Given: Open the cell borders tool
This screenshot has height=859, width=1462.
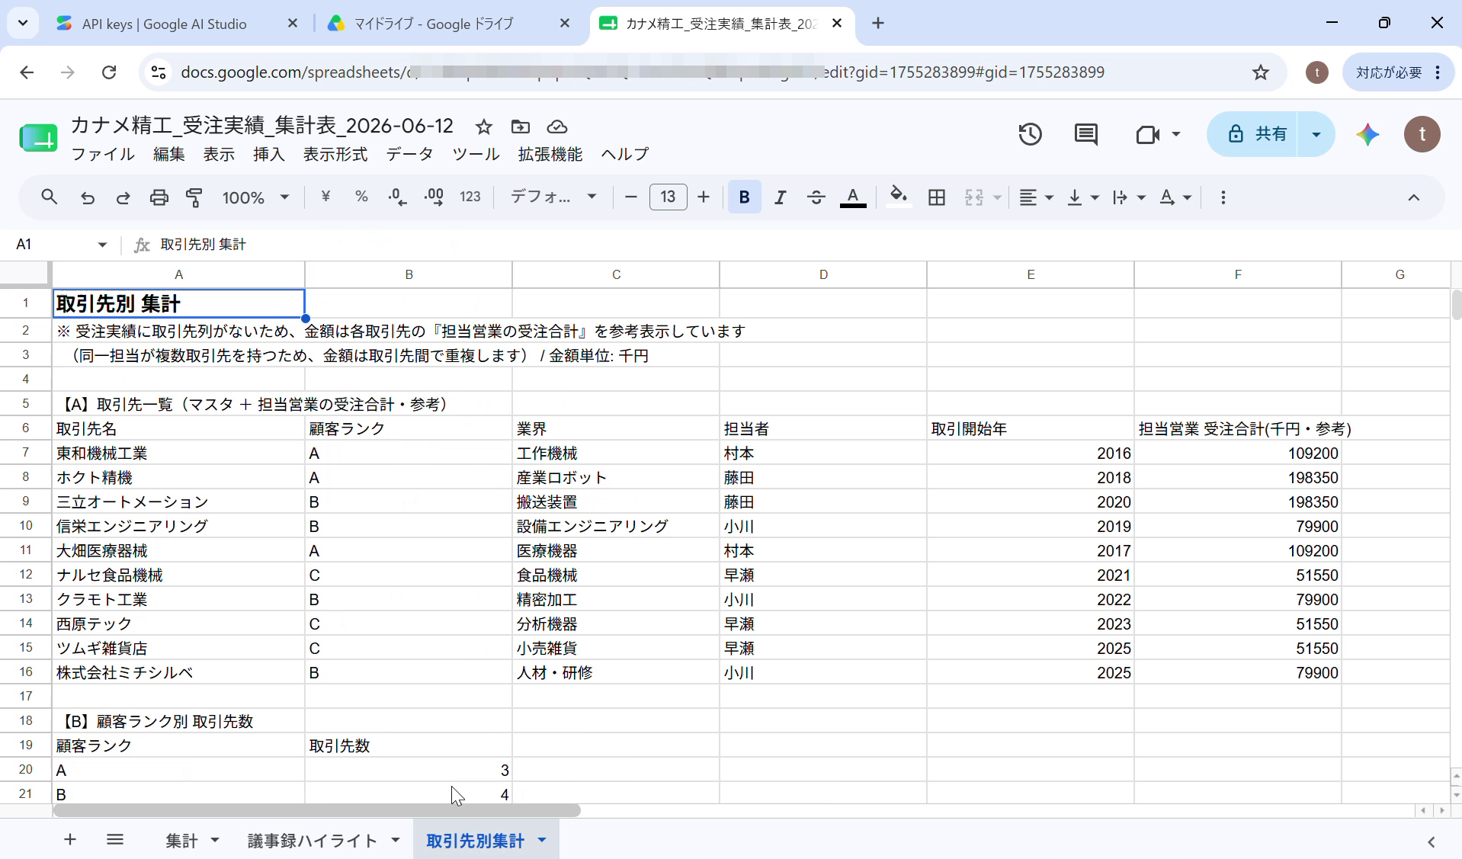Looking at the screenshot, I should pyautogui.click(x=937, y=197).
